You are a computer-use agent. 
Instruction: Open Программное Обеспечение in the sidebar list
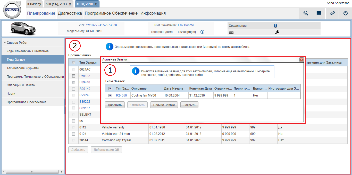point(33,102)
